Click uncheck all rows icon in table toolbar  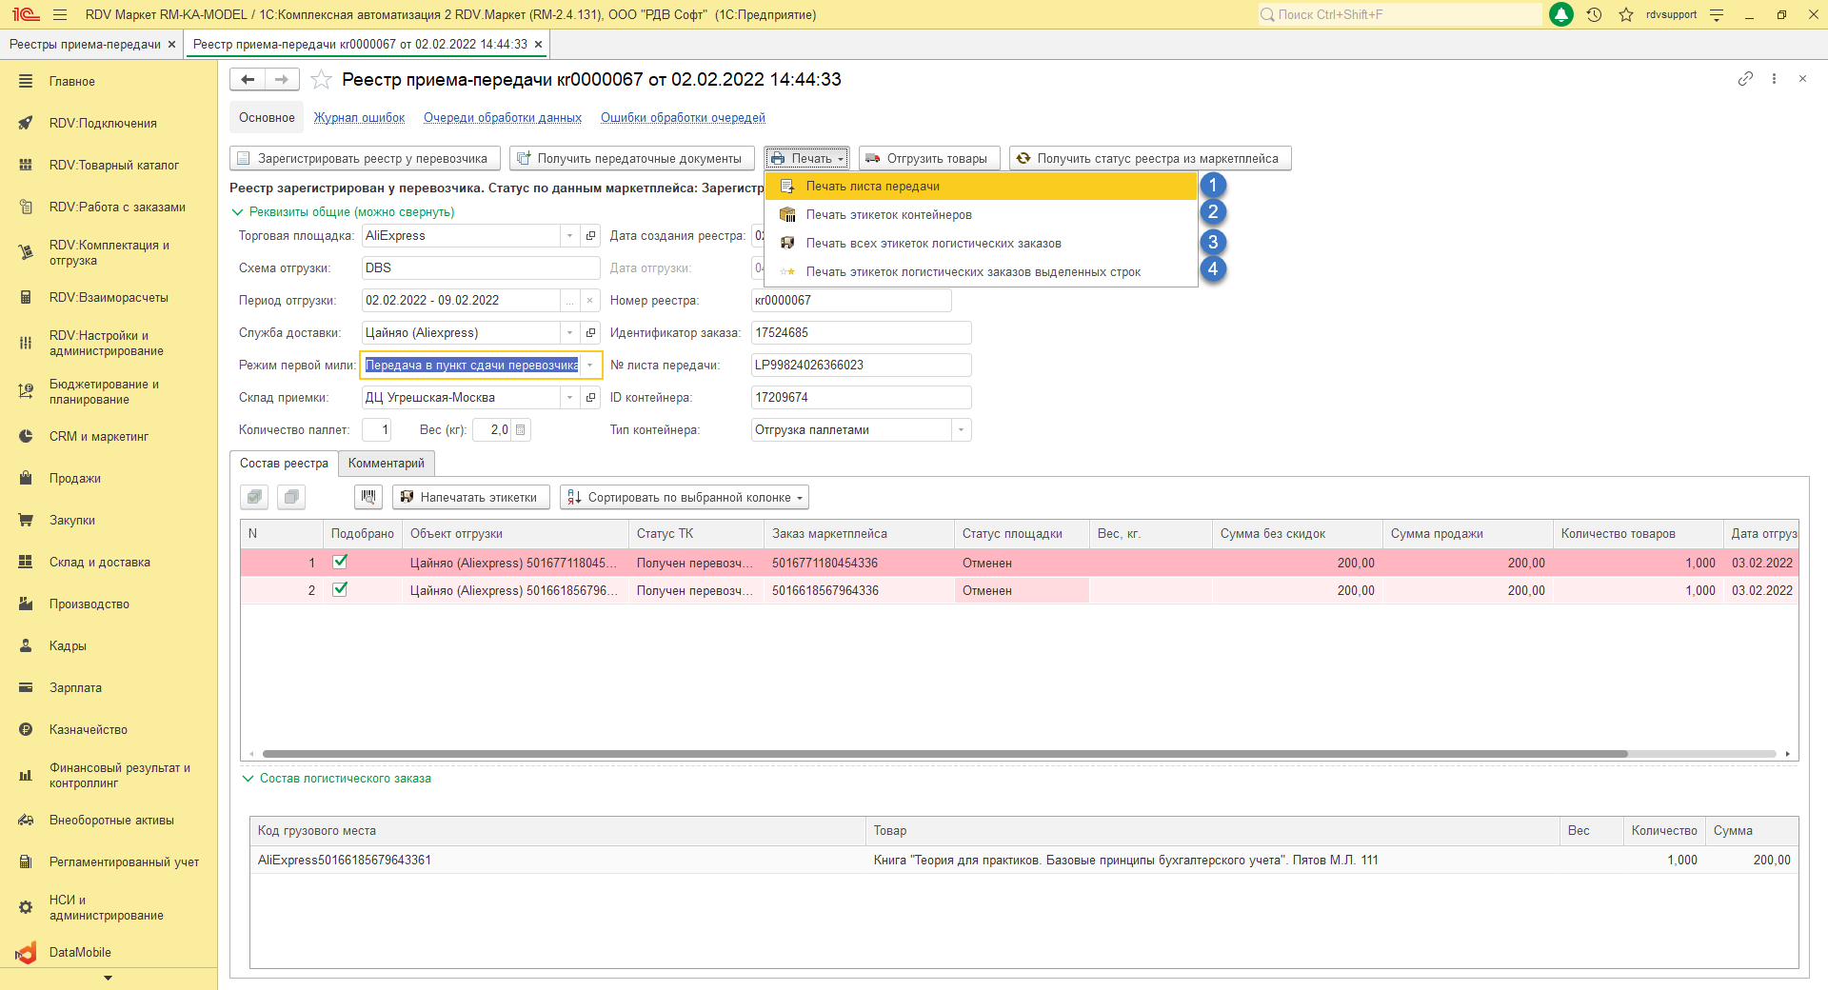[291, 497]
